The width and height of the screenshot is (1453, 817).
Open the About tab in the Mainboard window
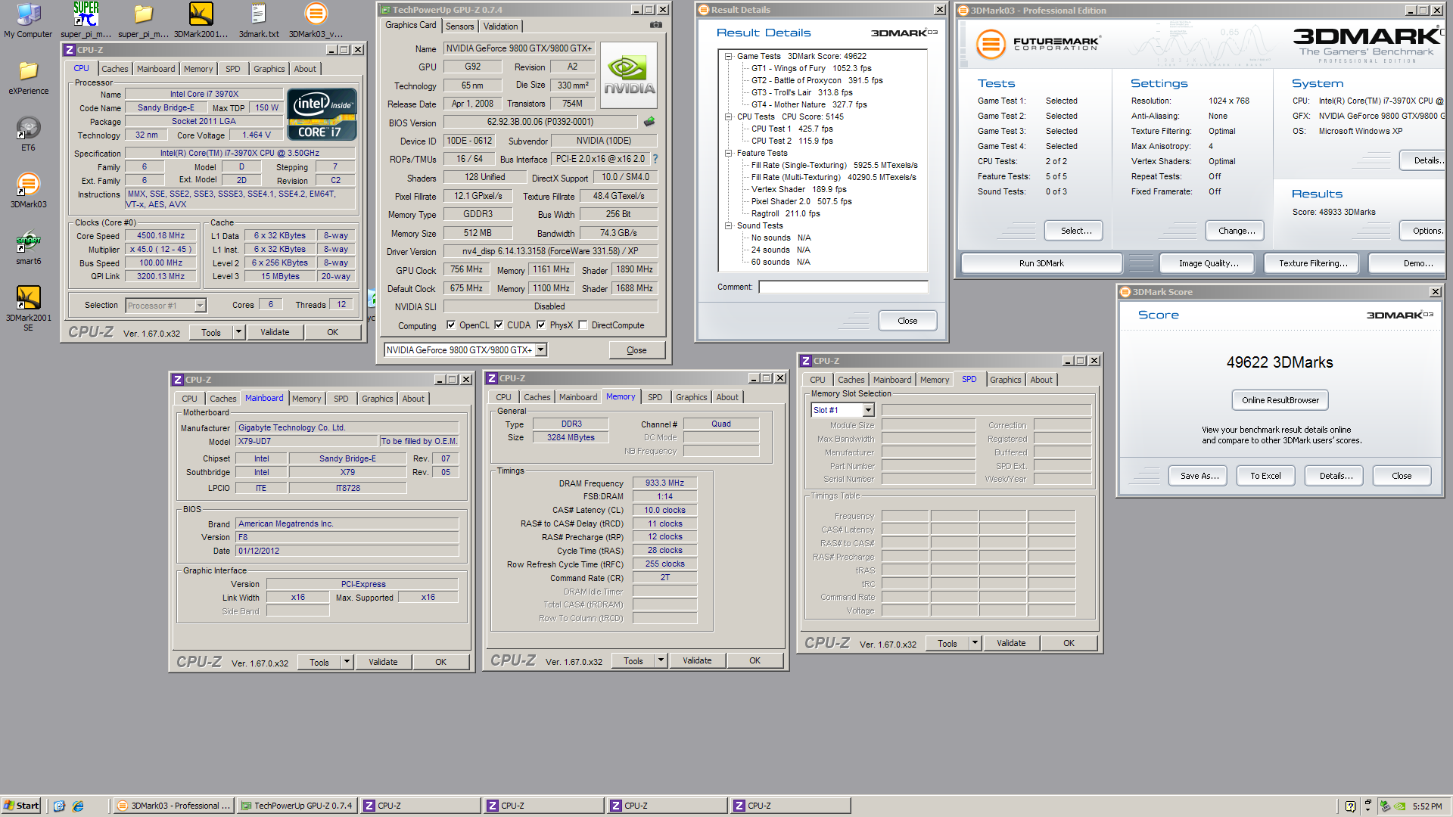pyautogui.click(x=413, y=399)
